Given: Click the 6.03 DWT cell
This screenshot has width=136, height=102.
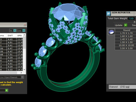Looking at the screenshot, I should (11, 70).
